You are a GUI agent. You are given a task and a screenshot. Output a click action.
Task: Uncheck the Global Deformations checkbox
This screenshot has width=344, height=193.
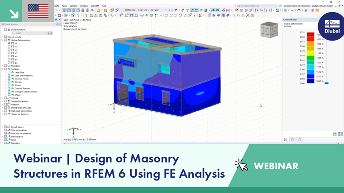5,40
